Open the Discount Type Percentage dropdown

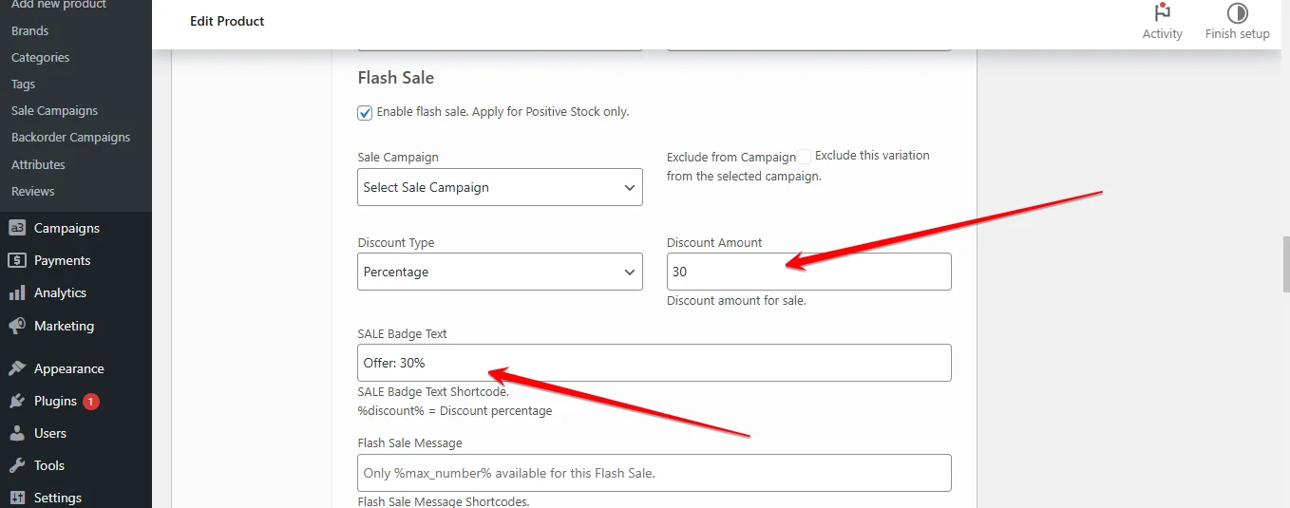click(500, 272)
